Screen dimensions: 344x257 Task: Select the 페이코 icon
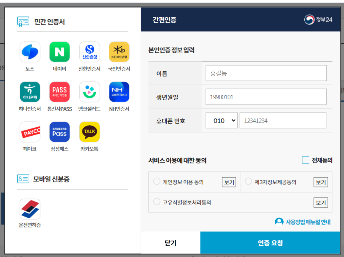point(30,131)
